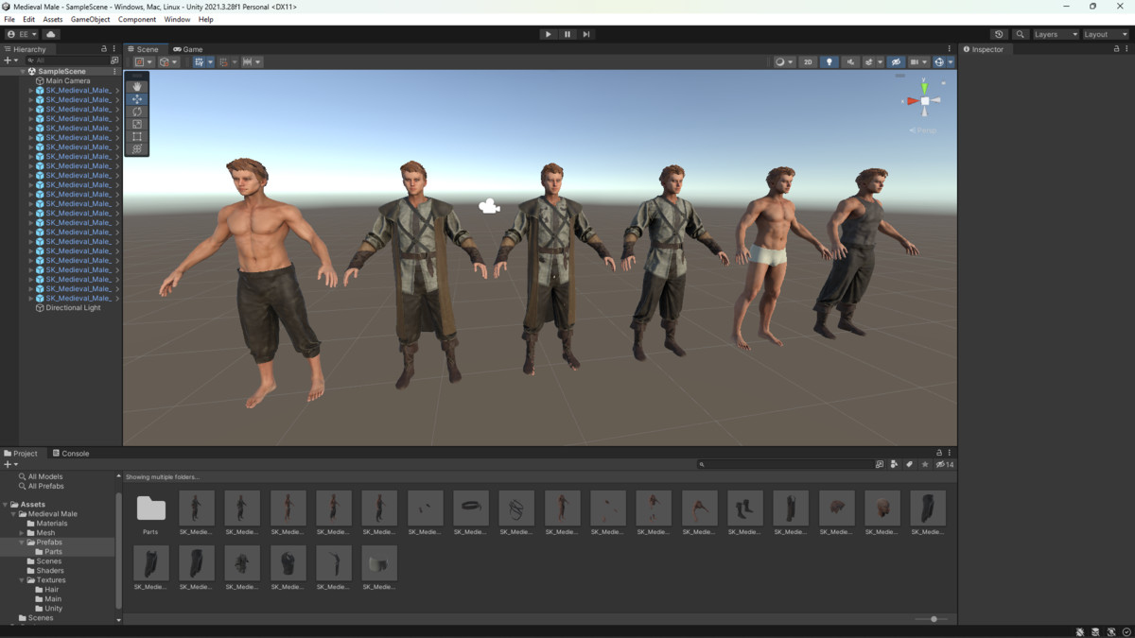The height and width of the screenshot is (638, 1135).
Task: Switch to the Game tab
Action: click(188, 49)
